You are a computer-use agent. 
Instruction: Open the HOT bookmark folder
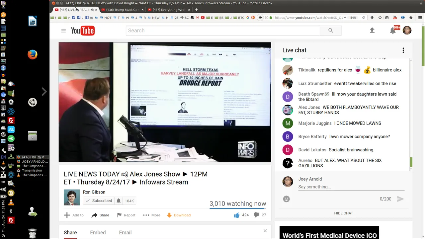pos(106,18)
